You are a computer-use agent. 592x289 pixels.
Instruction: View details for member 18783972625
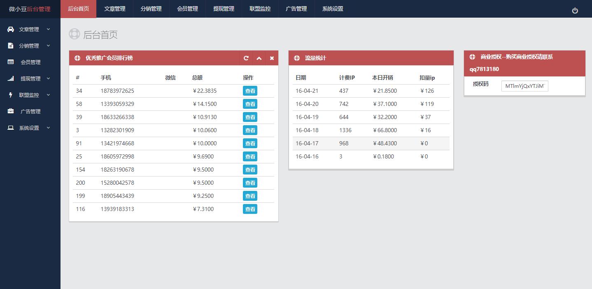pos(250,91)
